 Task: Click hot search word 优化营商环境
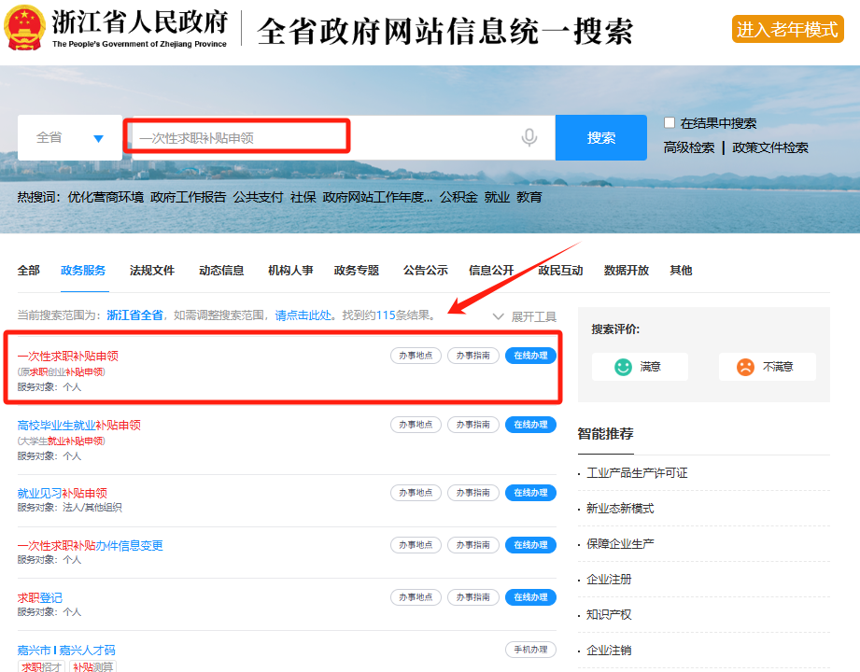(x=106, y=197)
